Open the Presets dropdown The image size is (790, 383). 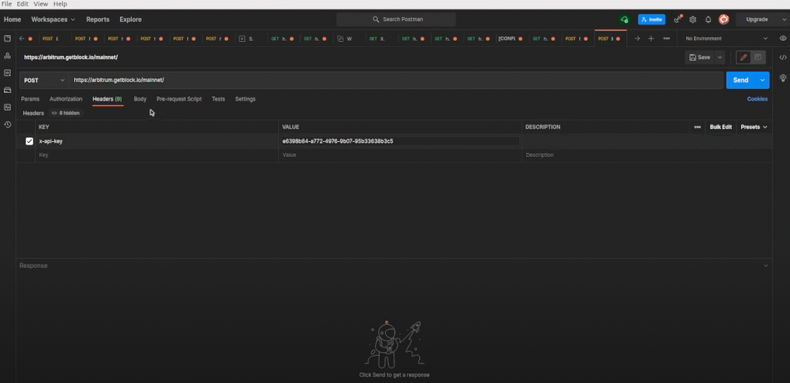(754, 127)
